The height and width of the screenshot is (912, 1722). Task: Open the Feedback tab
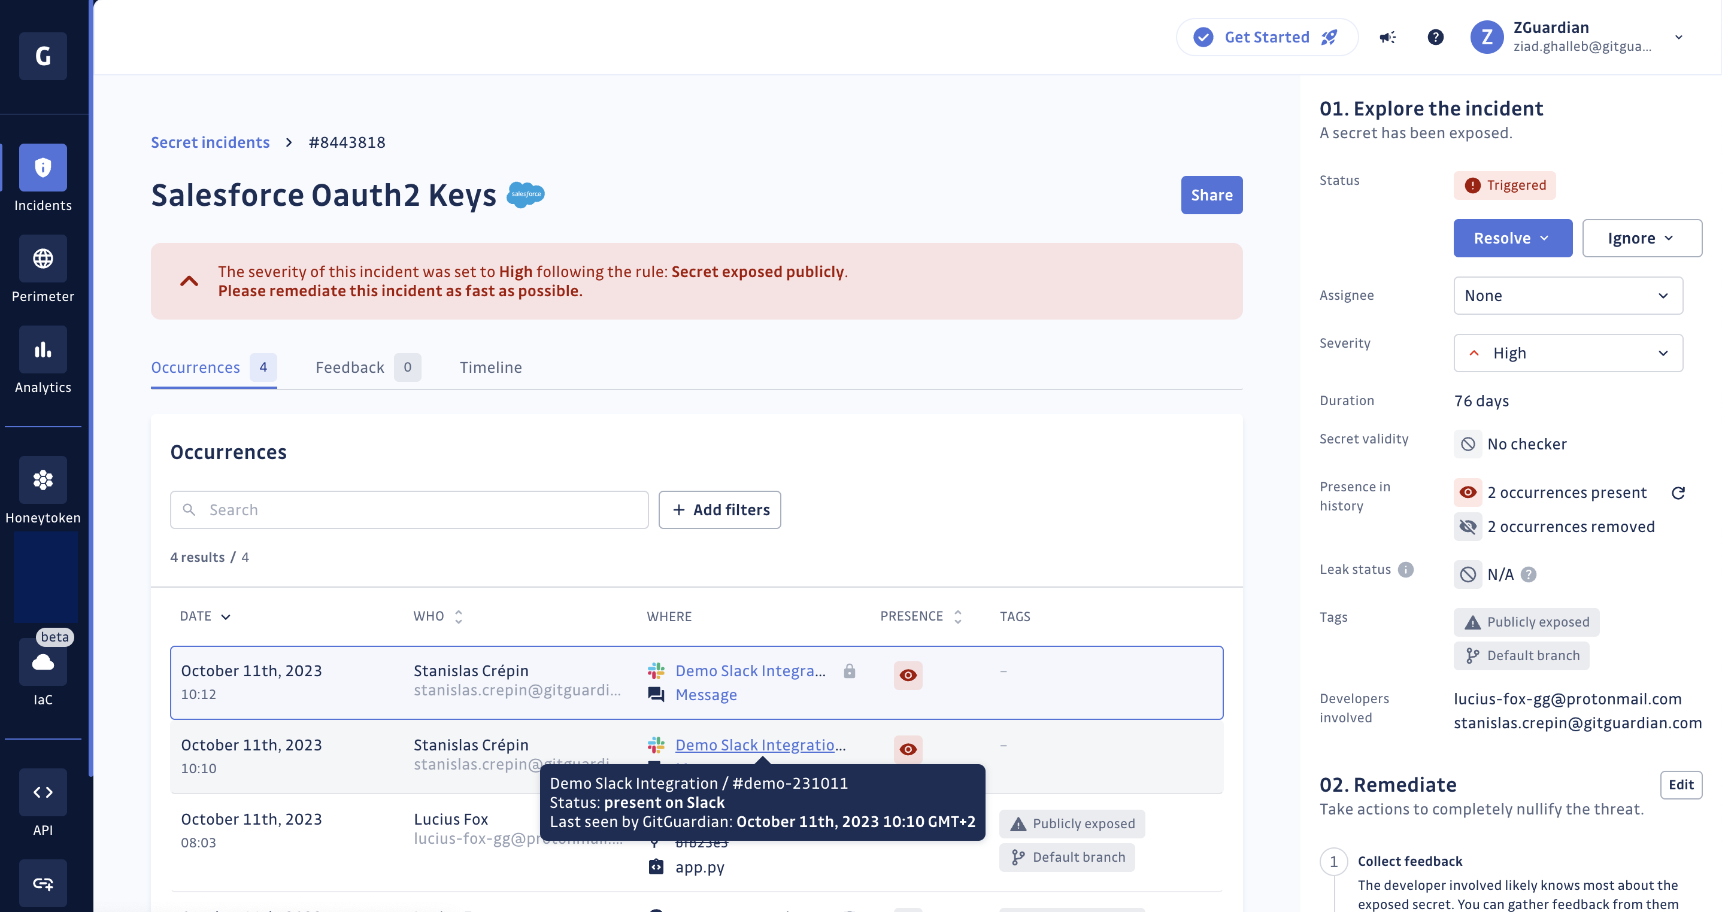tap(349, 367)
